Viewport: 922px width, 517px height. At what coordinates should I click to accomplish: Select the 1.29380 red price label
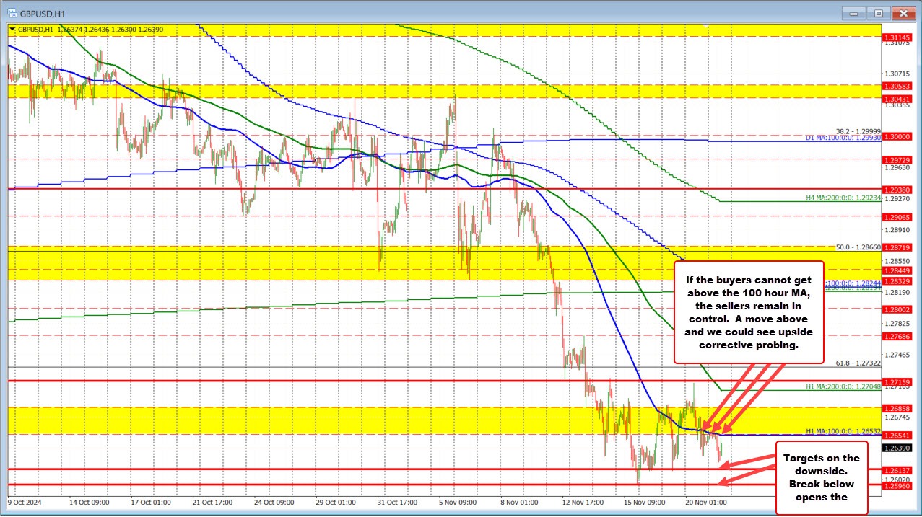point(898,190)
